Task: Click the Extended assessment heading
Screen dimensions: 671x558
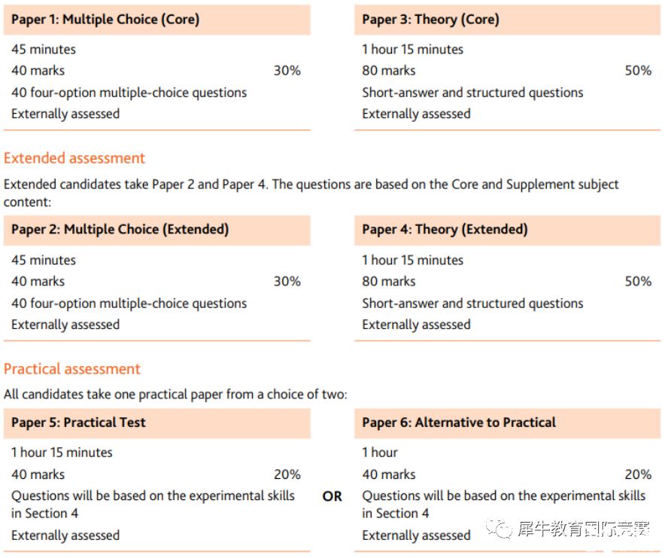Action: [x=74, y=158]
